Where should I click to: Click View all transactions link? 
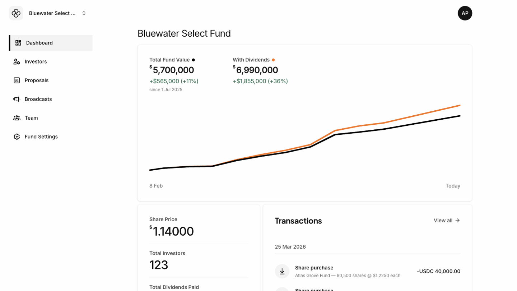tap(443, 220)
